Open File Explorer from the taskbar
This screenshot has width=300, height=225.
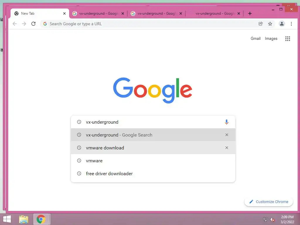point(23,219)
